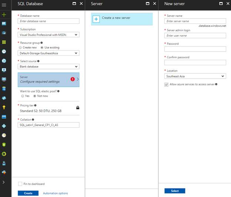This screenshot has height=197, width=231.
Task: Open the Select source dropdown
Action: (x=49, y=67)
